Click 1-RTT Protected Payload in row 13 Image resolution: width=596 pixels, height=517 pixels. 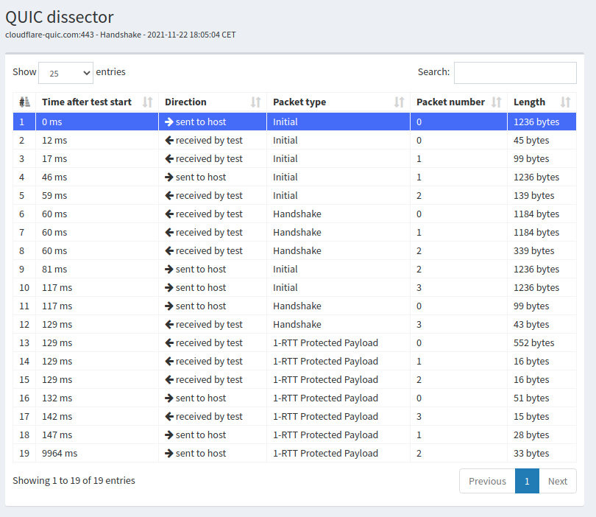(x=325, y=342)
